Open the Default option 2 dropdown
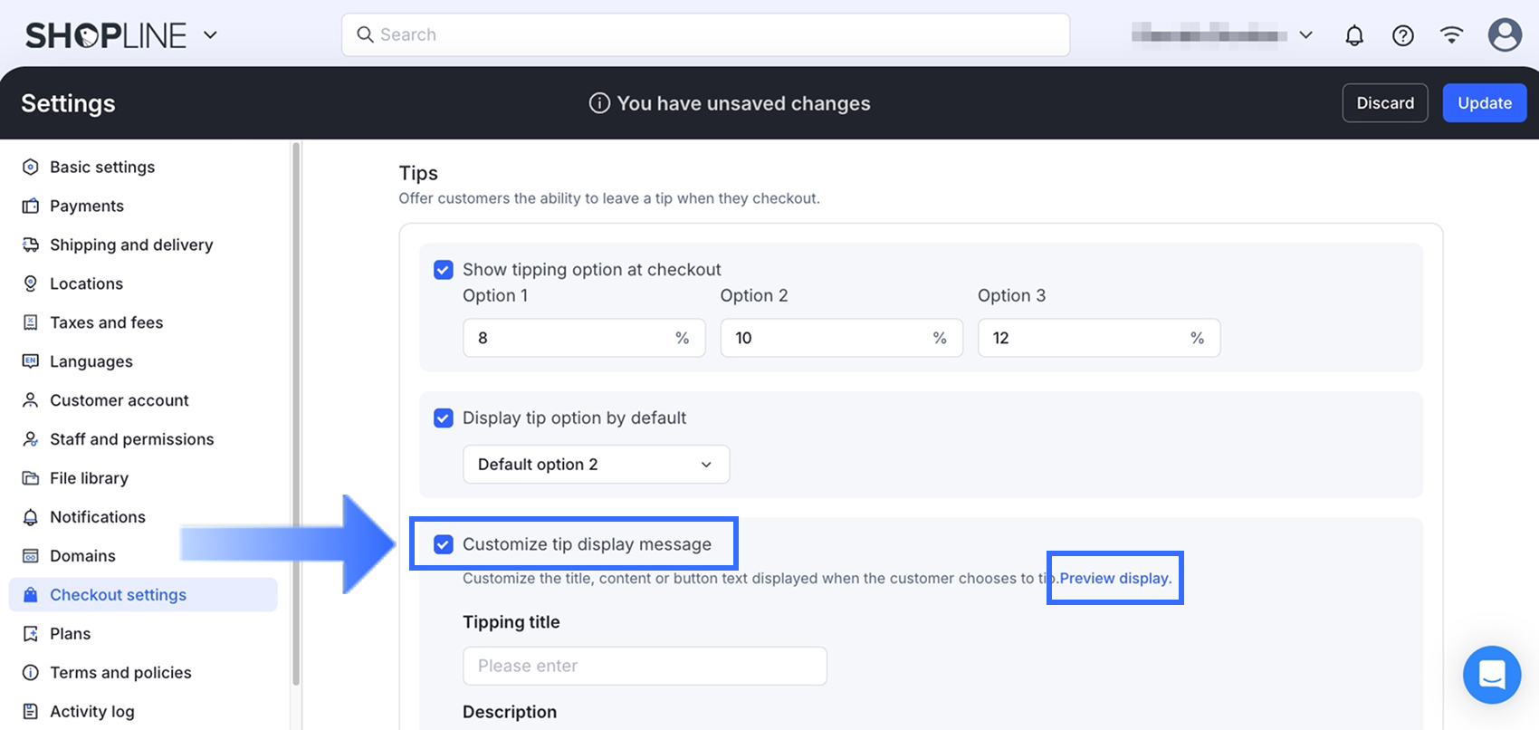Viewport: 1539px width, 730px height. click(x=596, y=465)
